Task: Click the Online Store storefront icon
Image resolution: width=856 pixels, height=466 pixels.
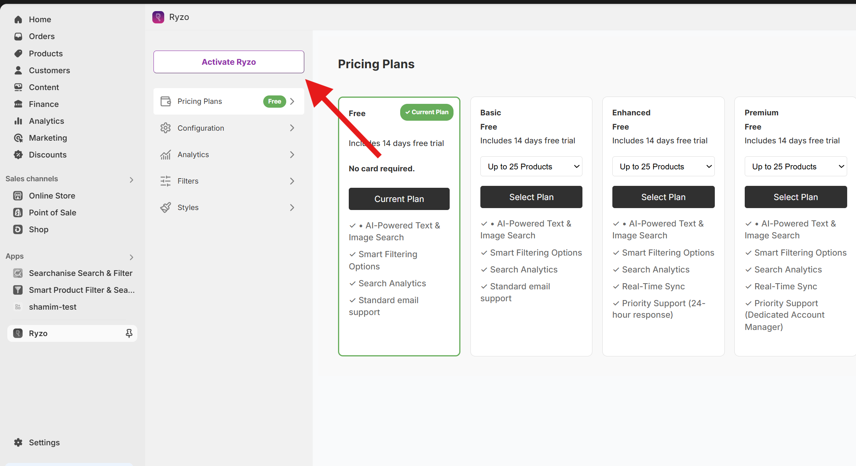Action: pyautogui.click(x=18, y=196)
